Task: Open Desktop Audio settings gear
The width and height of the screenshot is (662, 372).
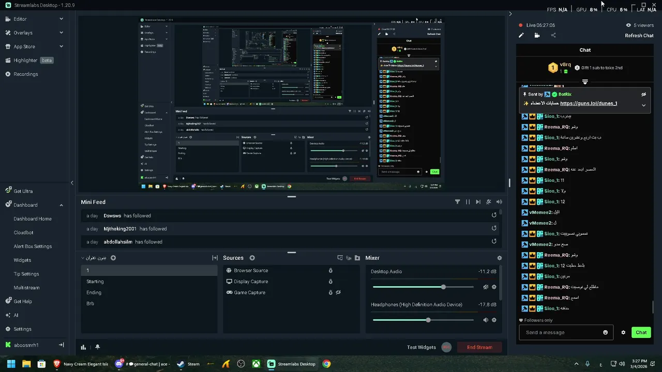Action: click(494, 287)
